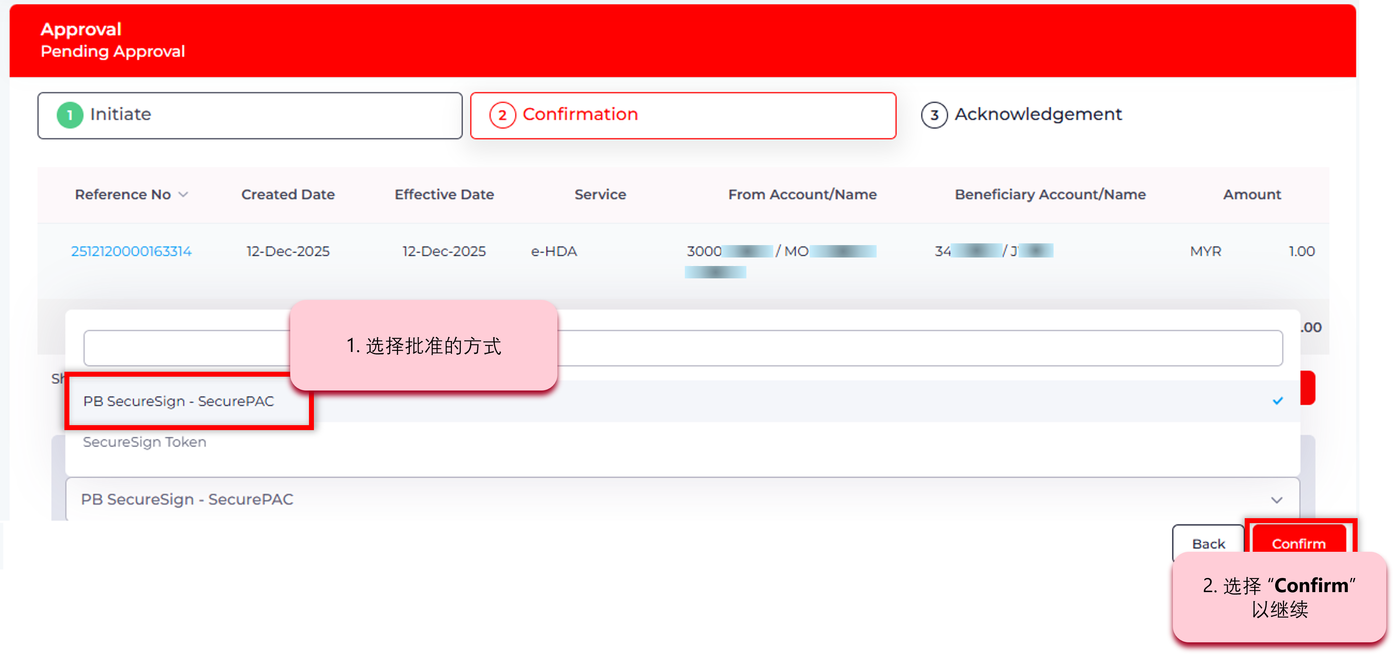Click Acknowledgement step label
This screenshot has height=654, width=1393.
pos(1038,114)
